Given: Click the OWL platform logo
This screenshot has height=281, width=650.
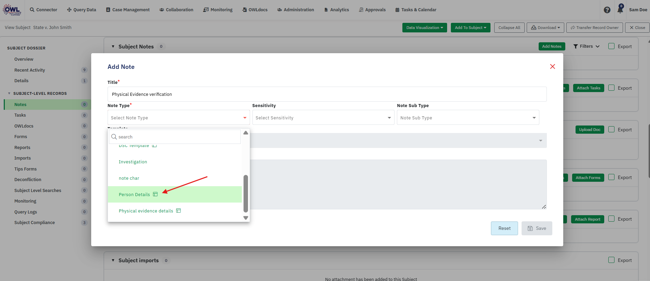Looking at the screenshot, I should tap(12, 10).
